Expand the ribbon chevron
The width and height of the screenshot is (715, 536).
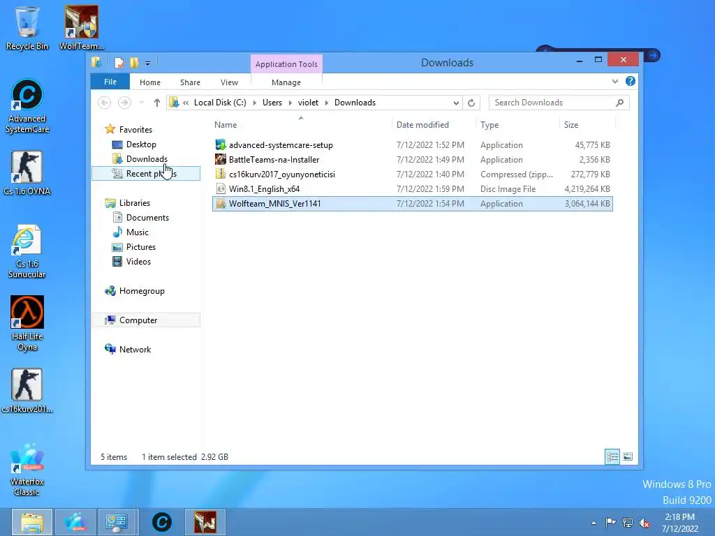(615, 81)
